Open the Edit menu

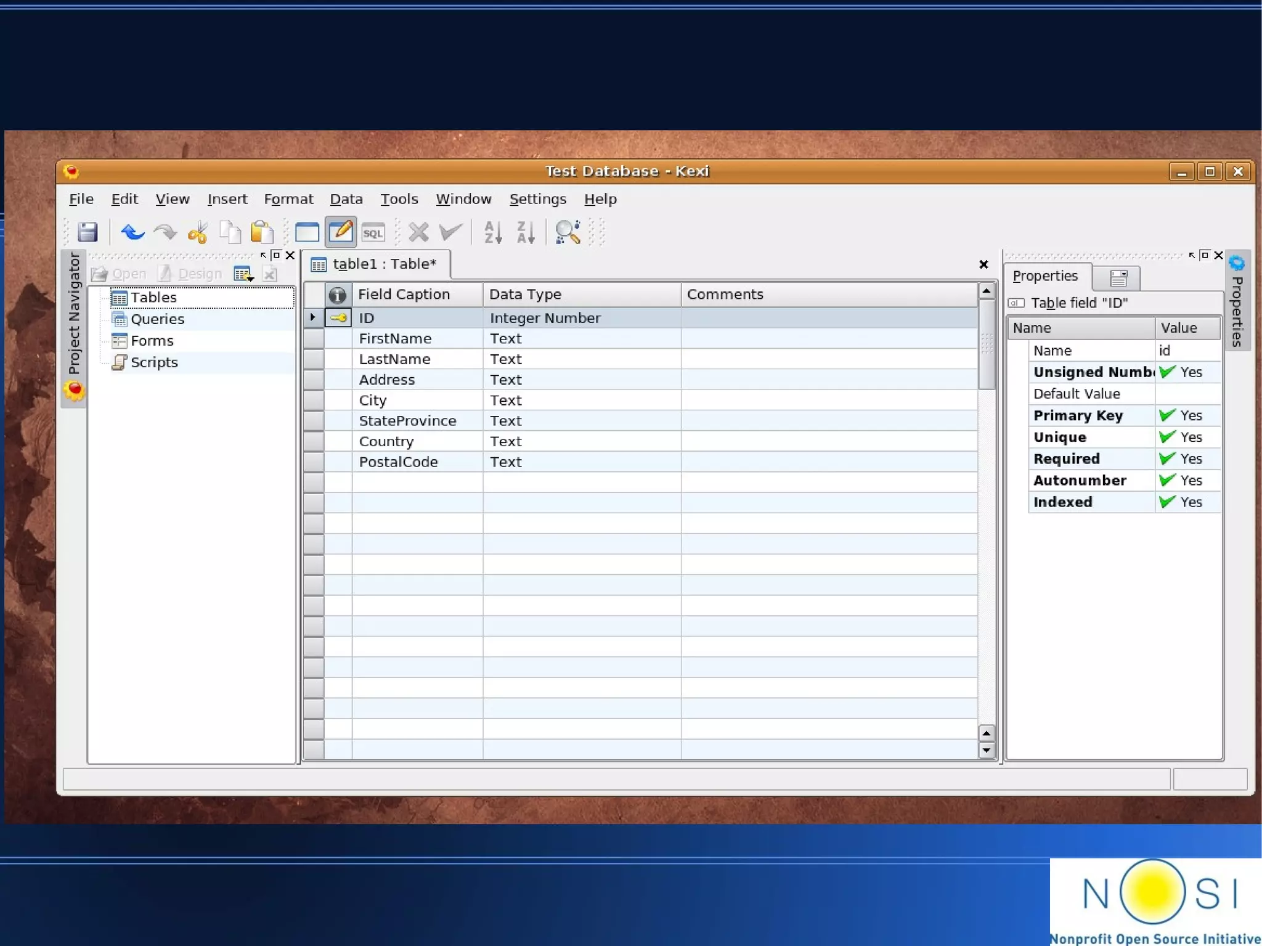(124, 199)
